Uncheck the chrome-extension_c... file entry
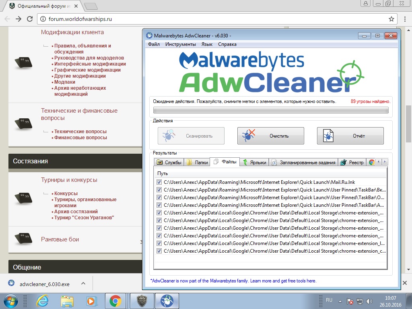This screenshot has height=309, width=412. 159,251
